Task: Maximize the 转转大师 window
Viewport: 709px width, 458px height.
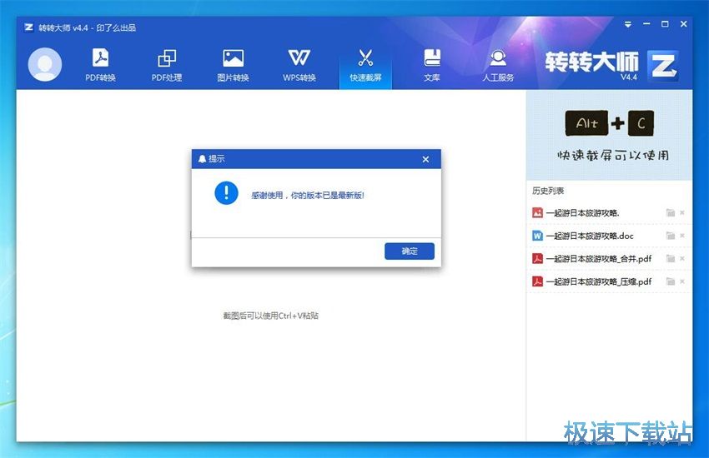Action: [x=665, y=24]
